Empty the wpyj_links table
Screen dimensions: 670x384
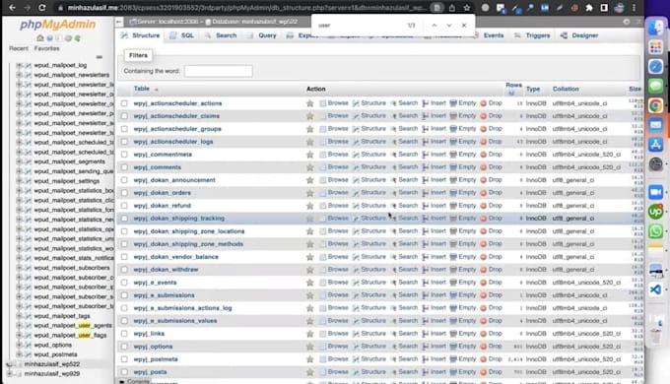coord(463,334)
